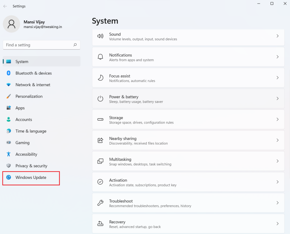Click 'Notifications, automatic rules' text
Image resolution: width=290 pixels, height=234 pixels.
(x=132, y=81)
